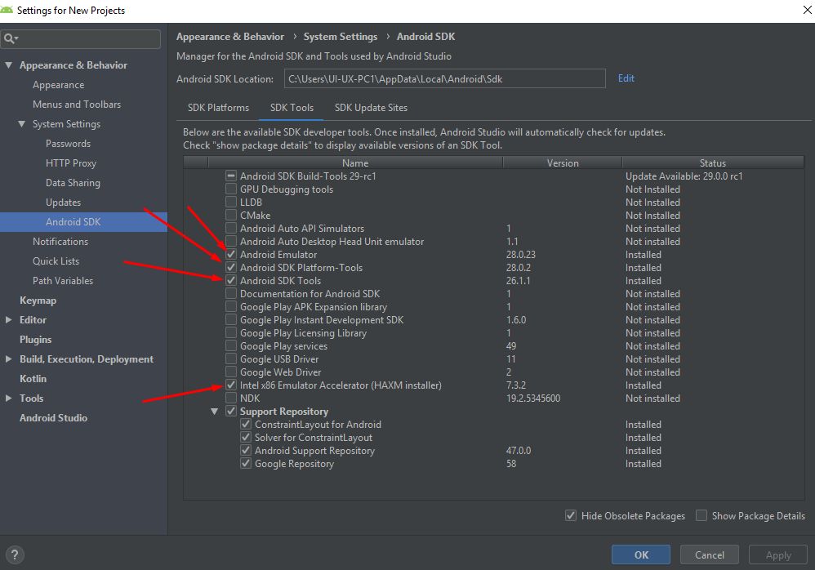Image resolution: width=815 pixels, height=570 pixels.
Task: Open Notifications settings
Action: coord(60,241)
